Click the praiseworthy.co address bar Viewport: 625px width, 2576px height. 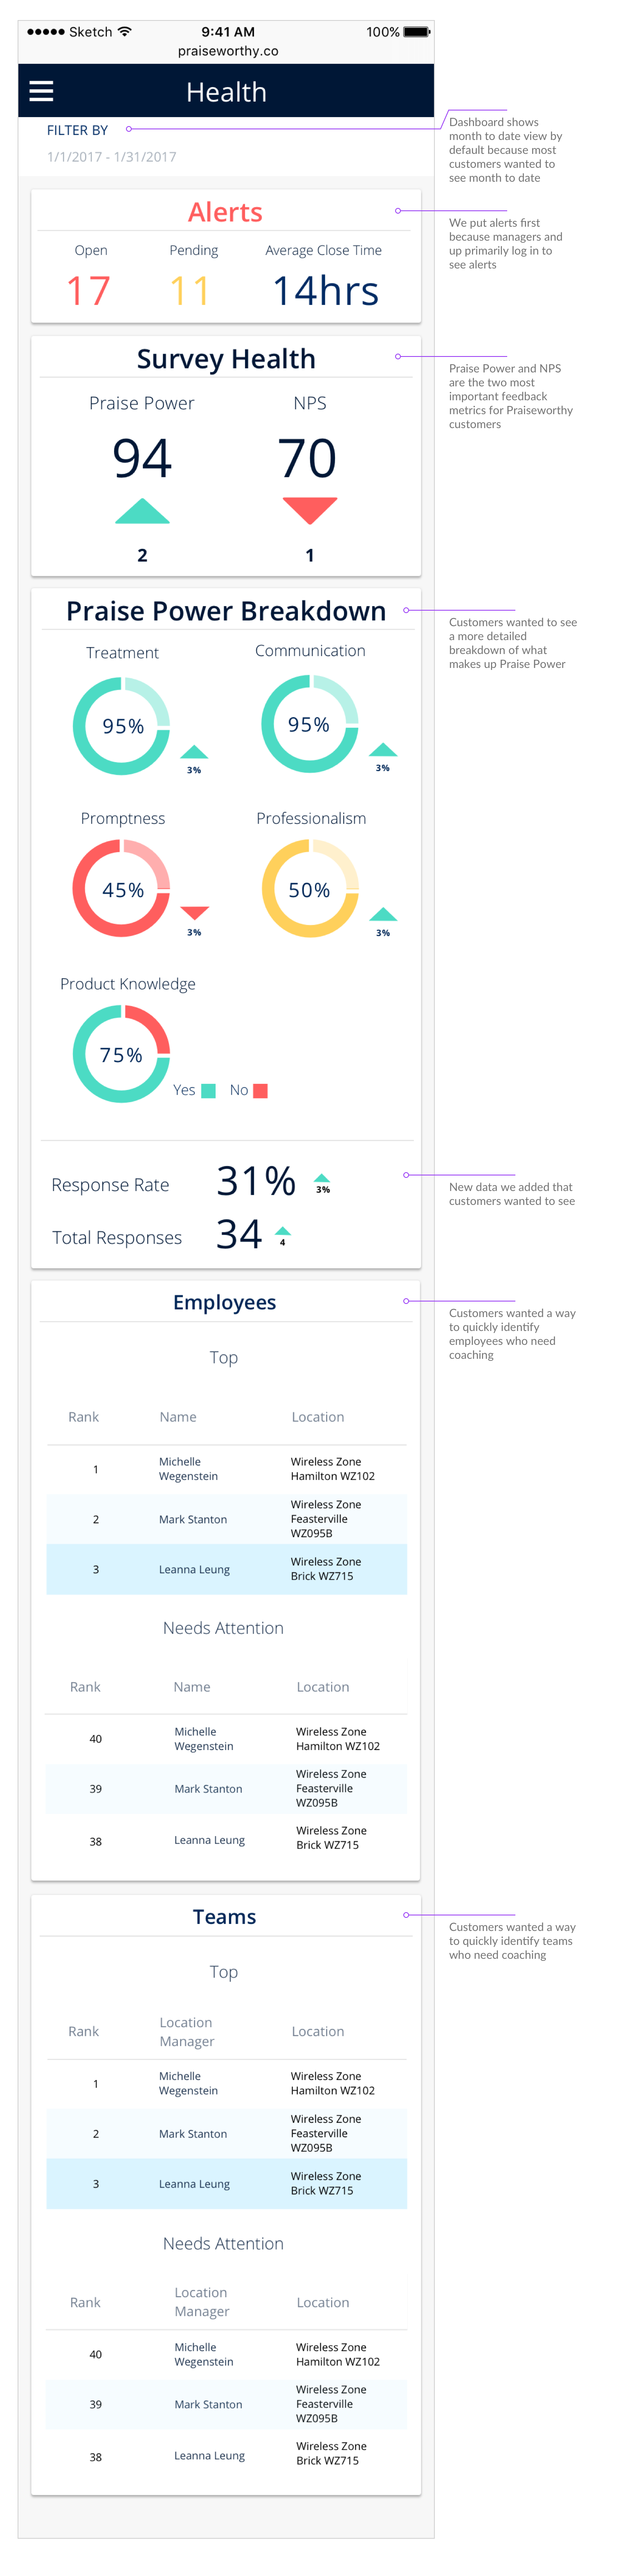tap(228, 51)
